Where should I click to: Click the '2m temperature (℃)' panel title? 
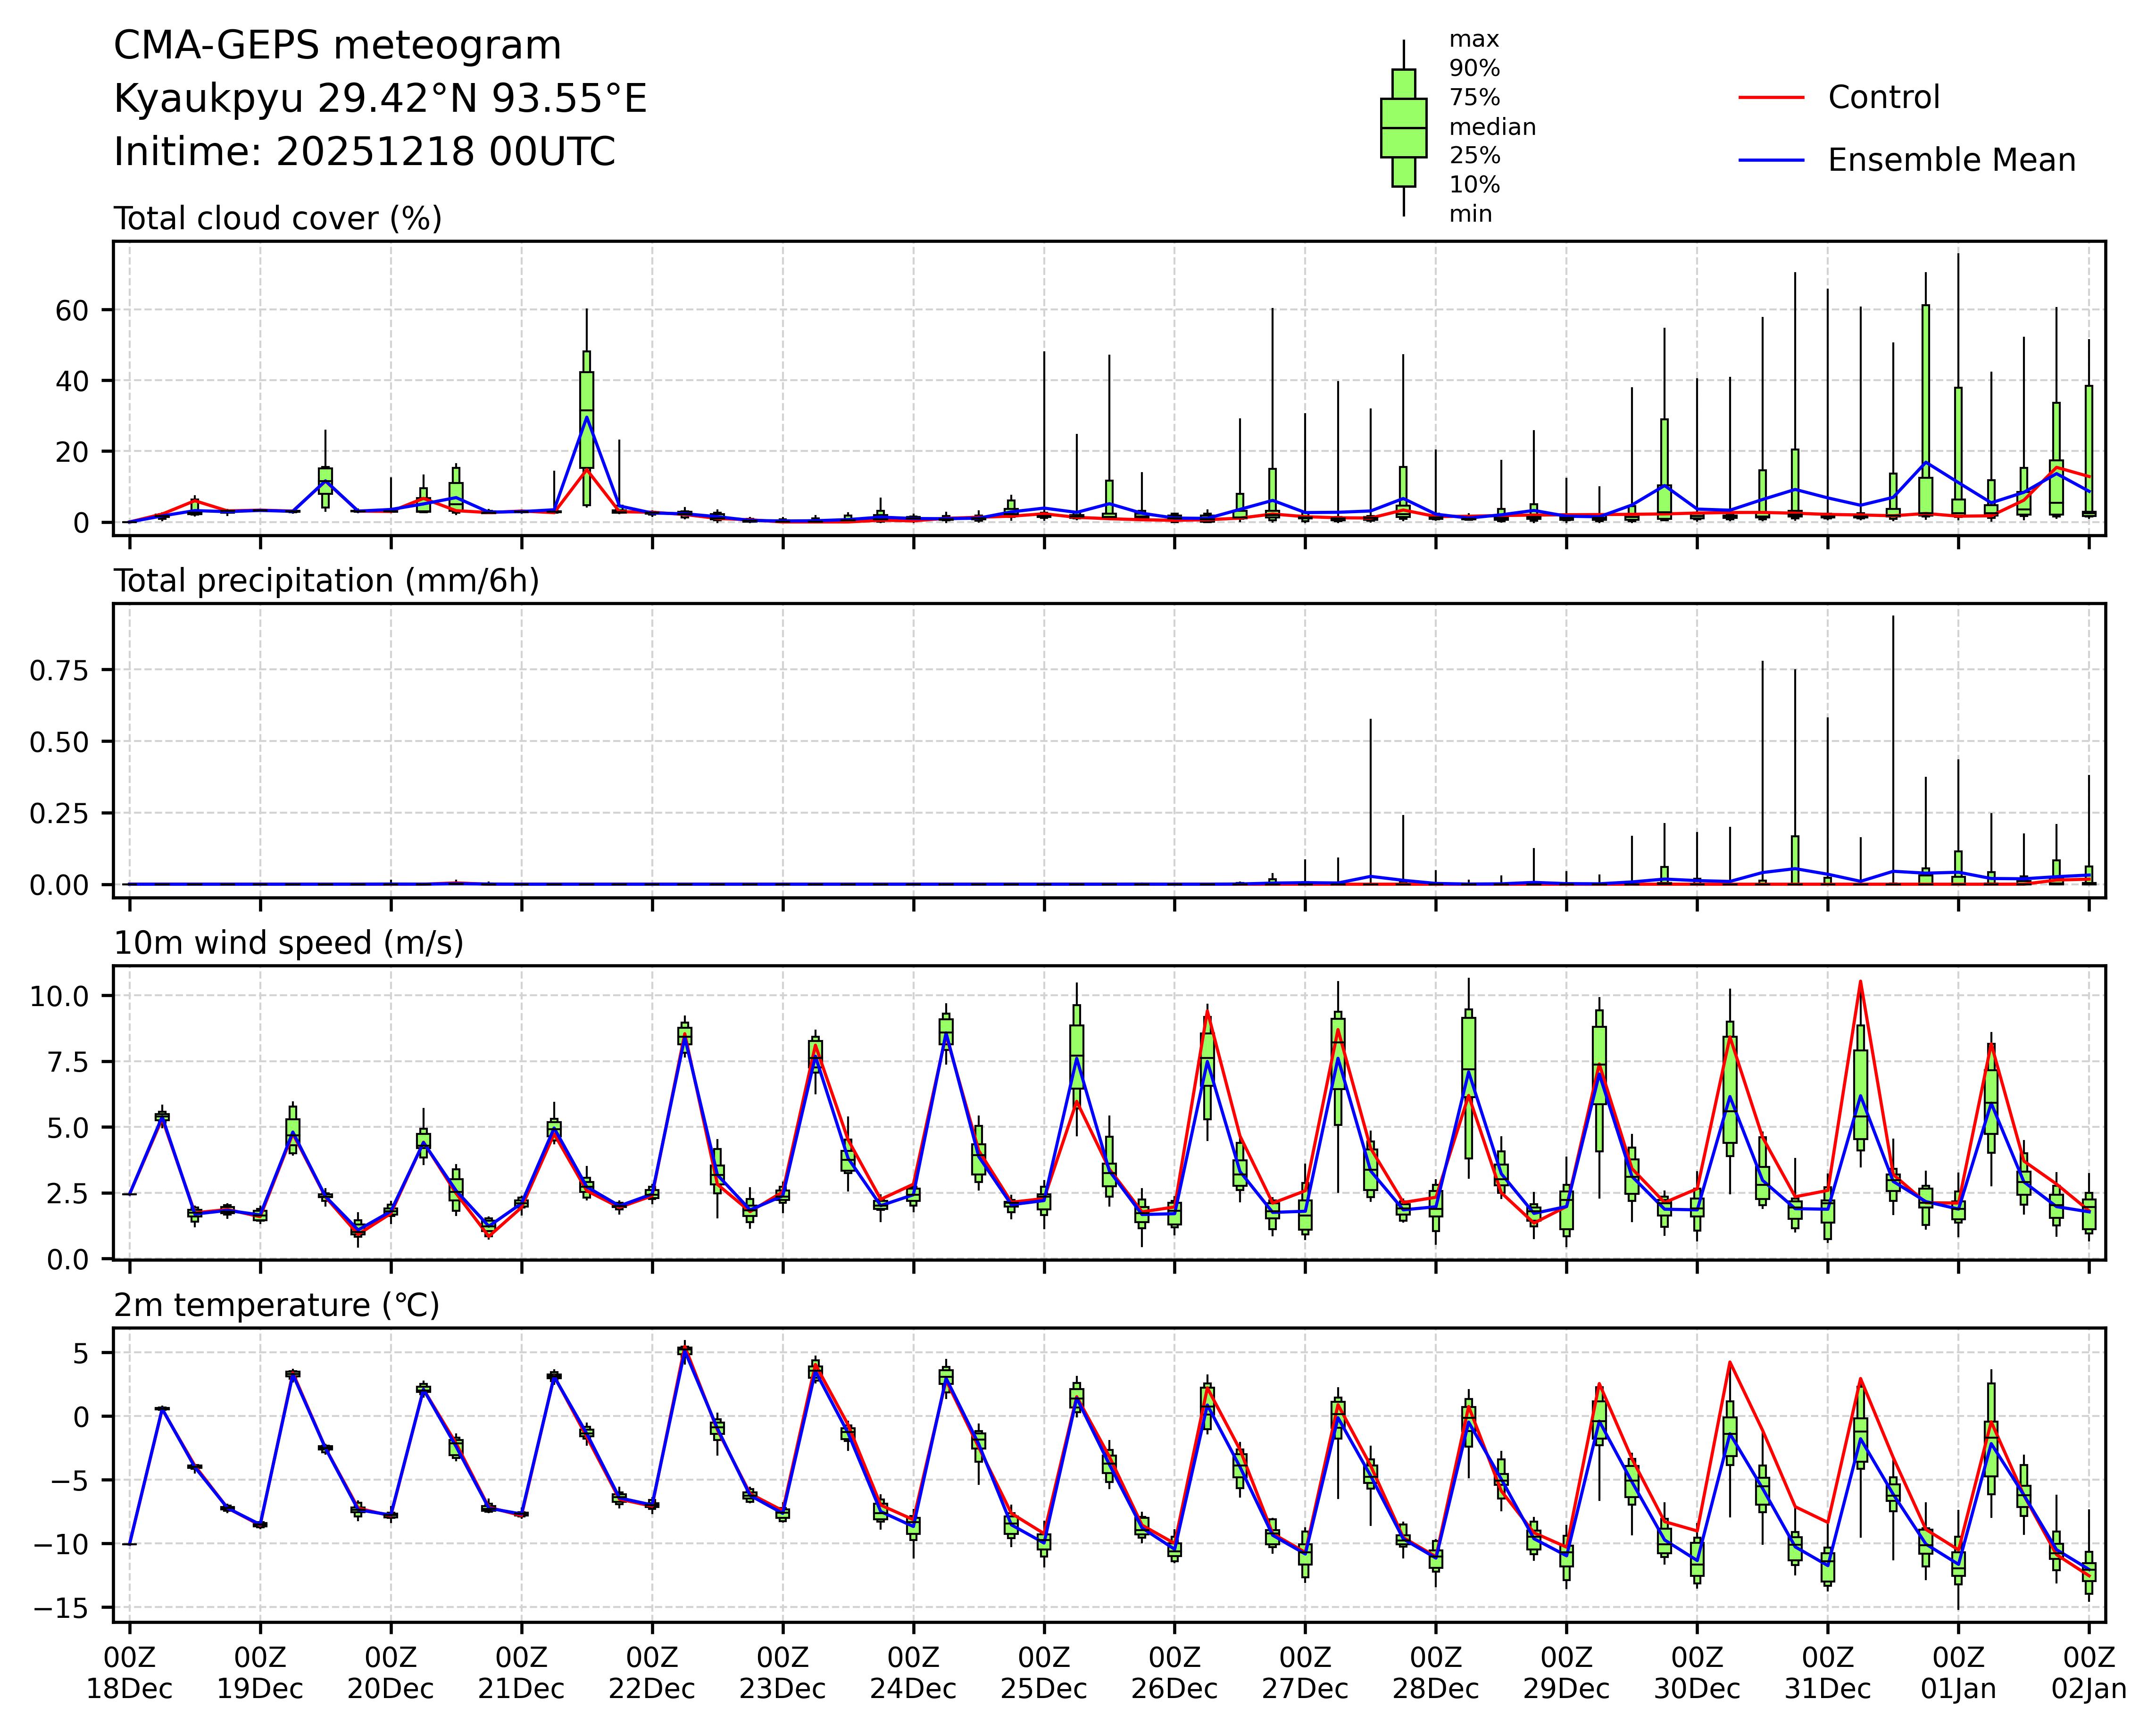[276, 1305]
